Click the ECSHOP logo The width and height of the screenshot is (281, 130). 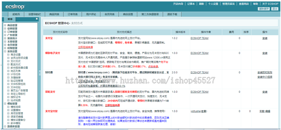[x=15, y=7]
